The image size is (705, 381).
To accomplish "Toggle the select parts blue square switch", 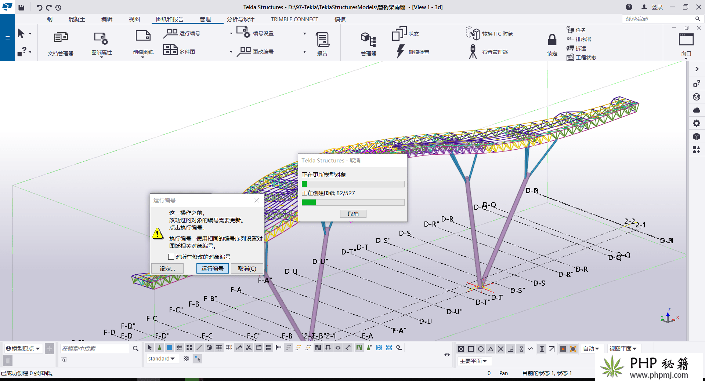I will coord(169,348).
